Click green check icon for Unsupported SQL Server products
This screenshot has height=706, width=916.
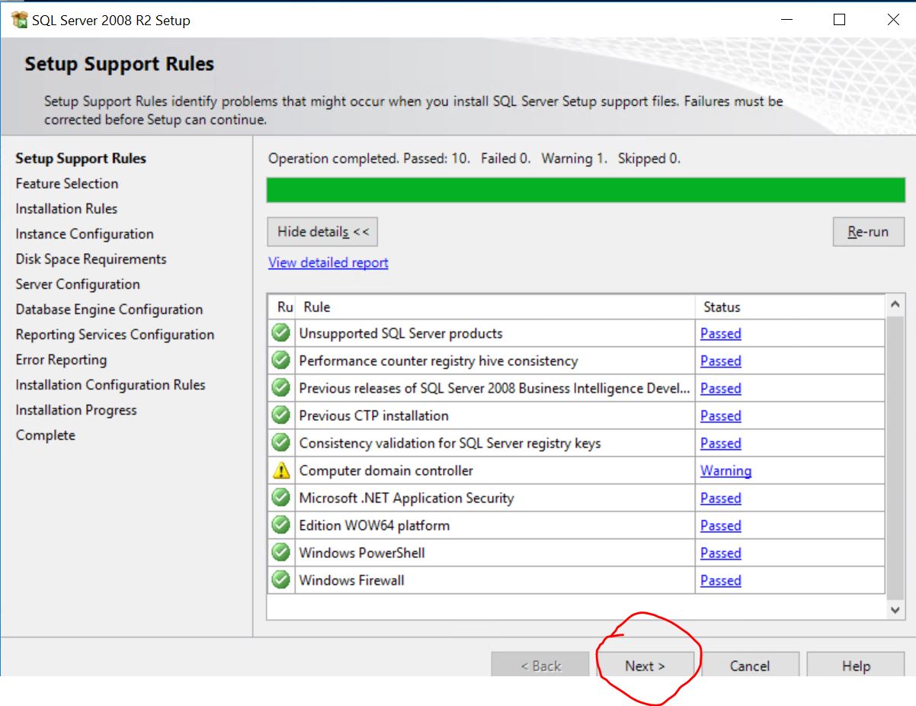[281, 333]
